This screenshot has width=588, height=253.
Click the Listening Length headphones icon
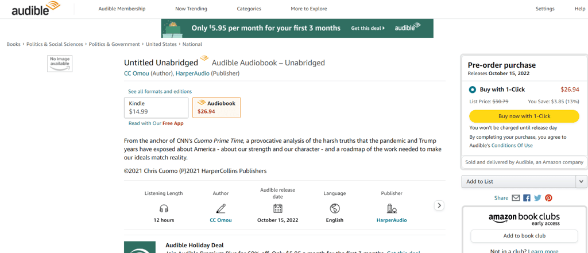164,208
